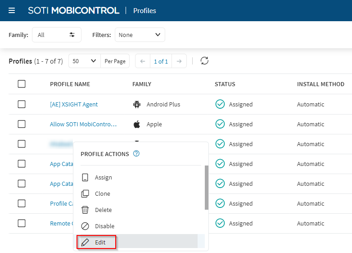Sort by FAMILY column header
Viewport: 352px width, 253px height.
(142, 84)
